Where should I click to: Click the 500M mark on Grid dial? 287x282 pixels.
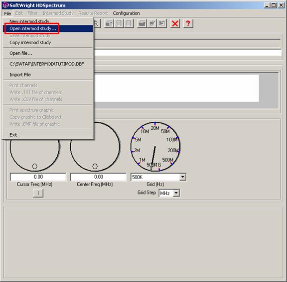[168, 160]
